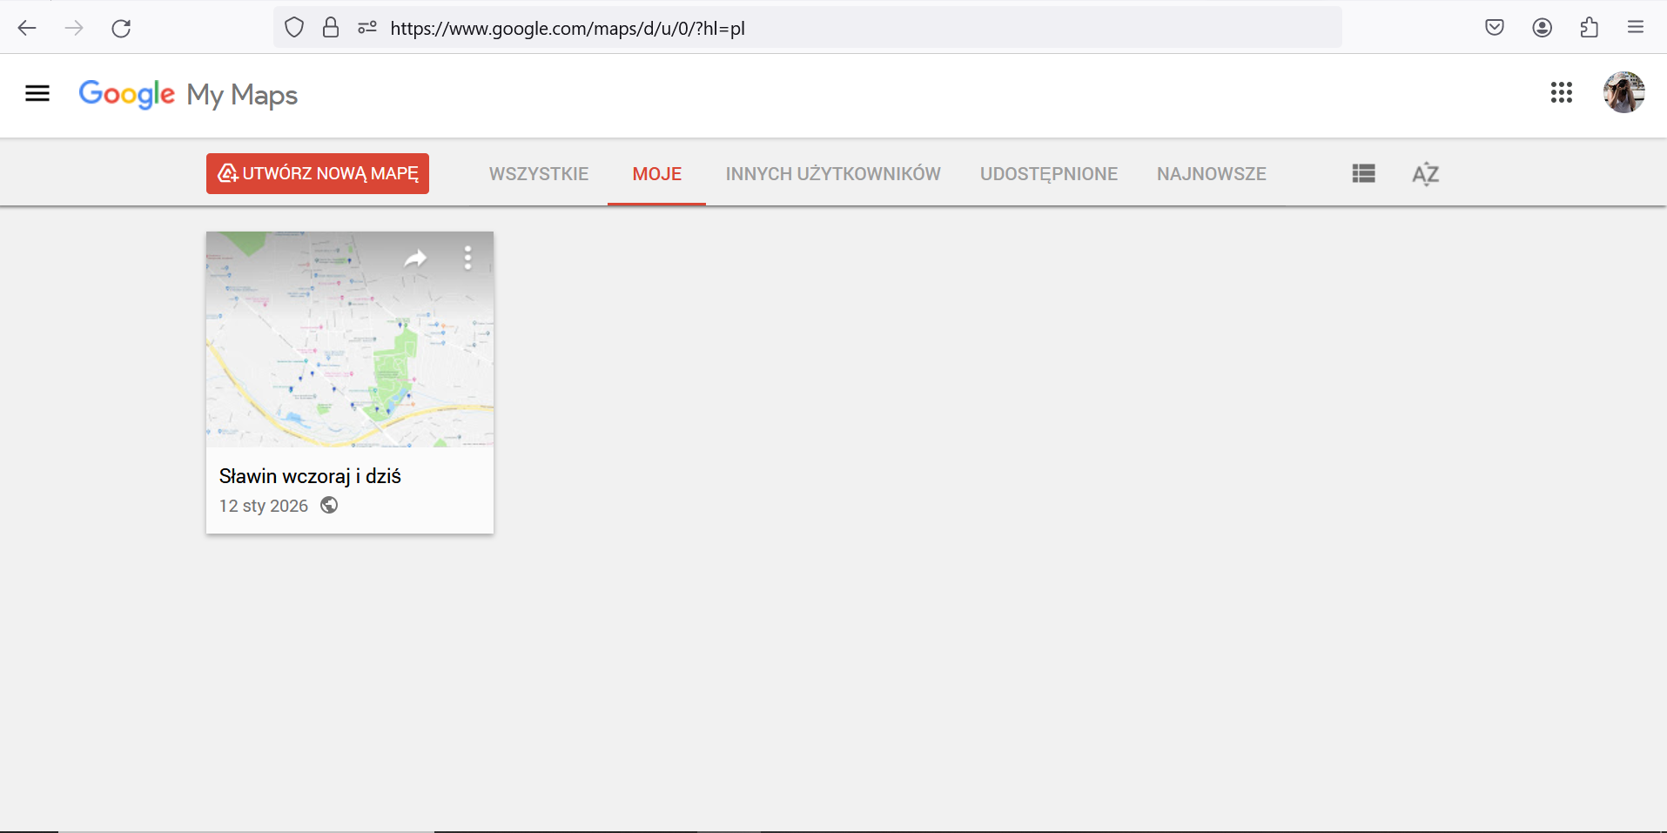Open the Udostępnione tab

click(1048, 174)
